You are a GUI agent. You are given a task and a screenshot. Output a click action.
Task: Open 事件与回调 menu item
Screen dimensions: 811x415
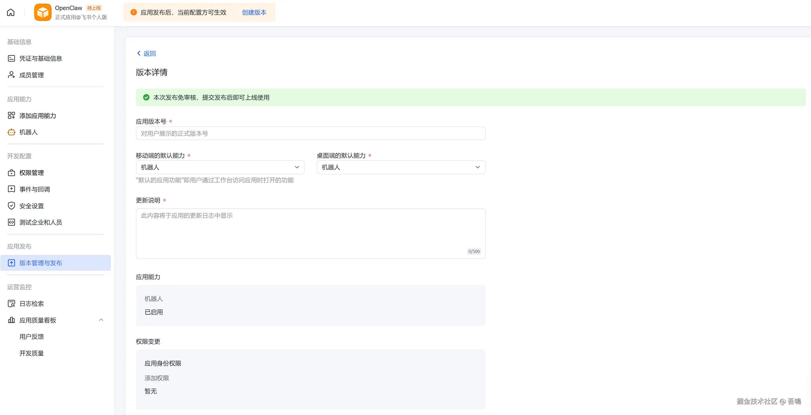click(35, 189)
